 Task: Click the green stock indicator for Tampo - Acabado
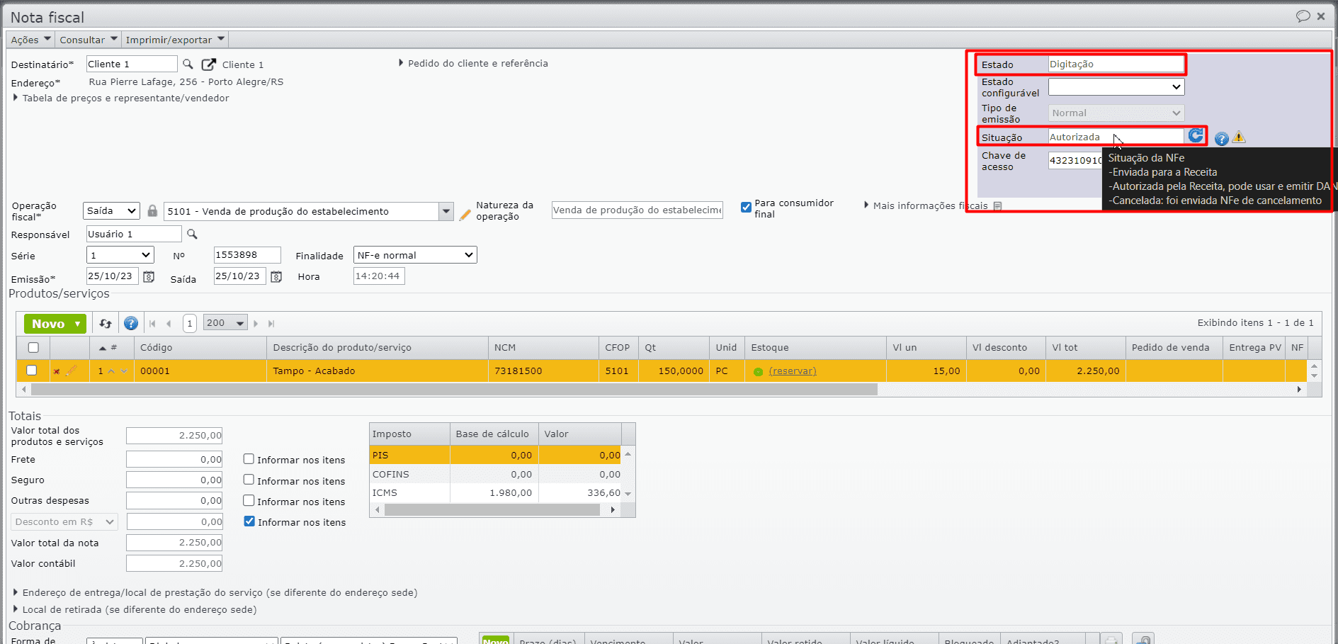759,372
